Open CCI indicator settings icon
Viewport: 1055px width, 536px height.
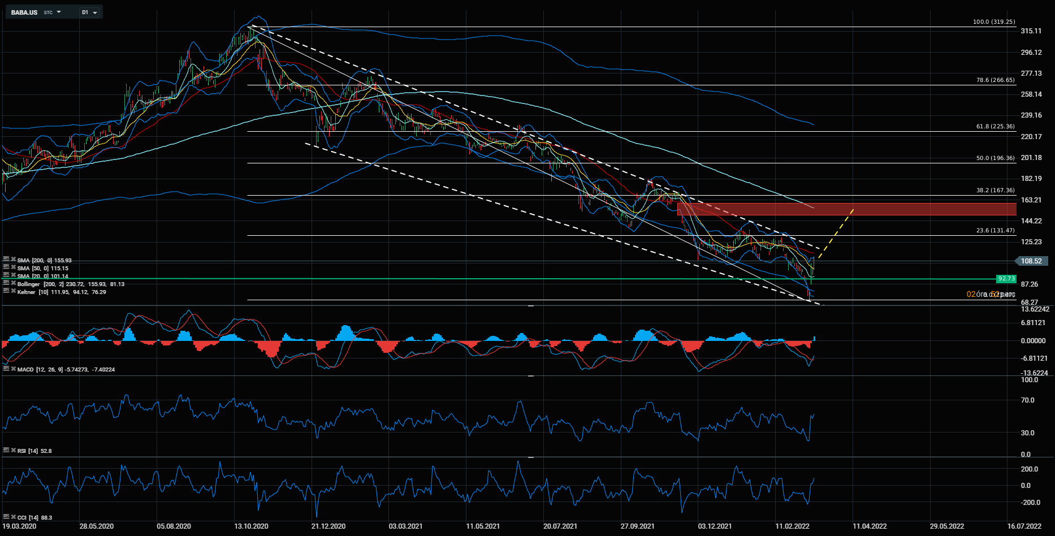(x=6, y=517)
